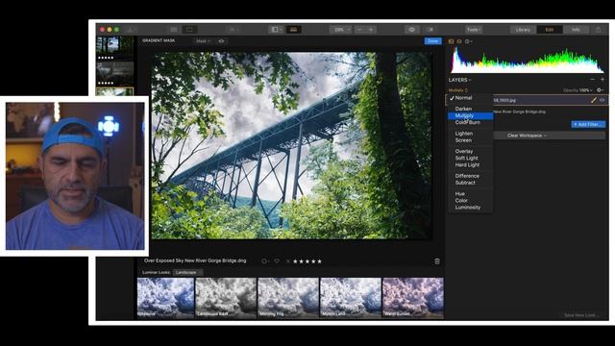Click the blue Done button
615x346 pixels.
tap(433, 41)
